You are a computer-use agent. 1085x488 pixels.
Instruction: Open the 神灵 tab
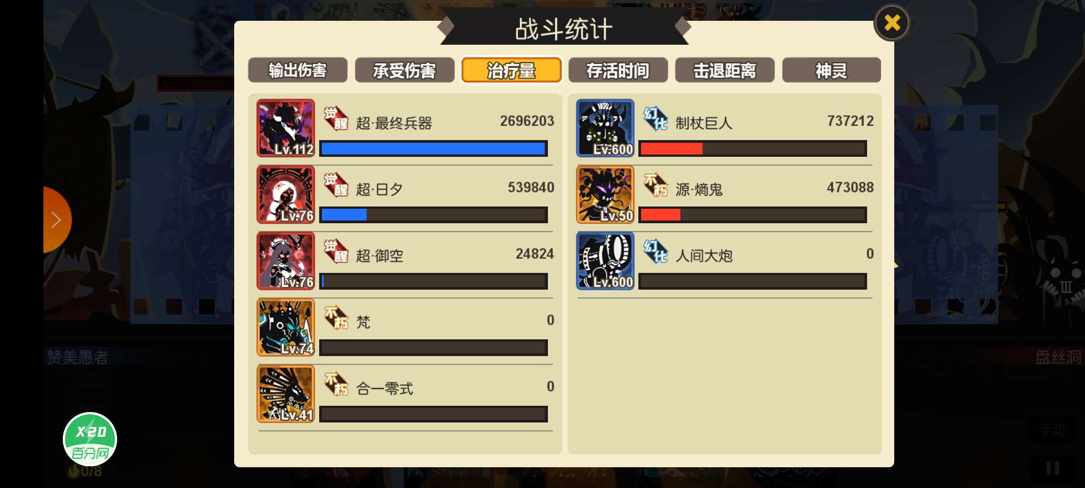coord(831,70)
